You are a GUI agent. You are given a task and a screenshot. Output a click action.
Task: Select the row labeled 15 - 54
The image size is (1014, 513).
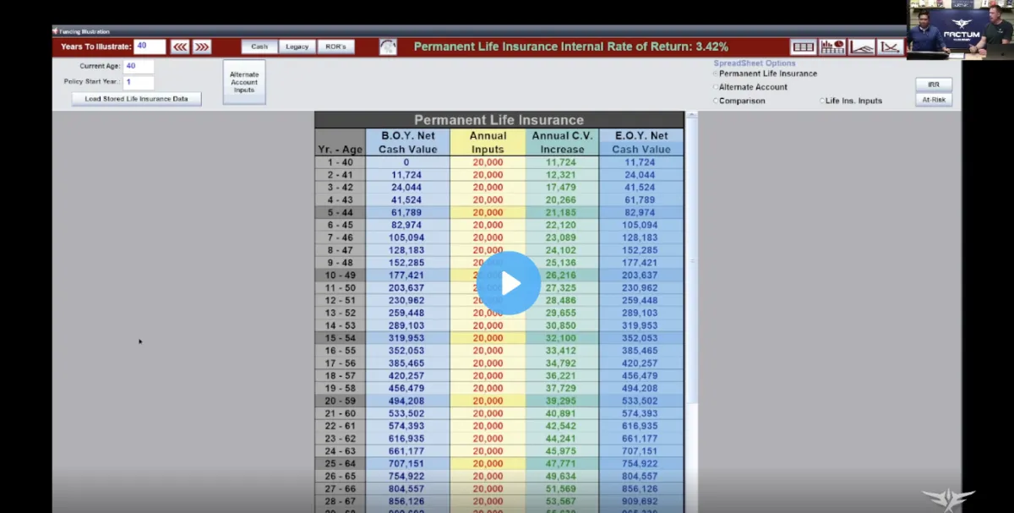click(x=499, y=338)
